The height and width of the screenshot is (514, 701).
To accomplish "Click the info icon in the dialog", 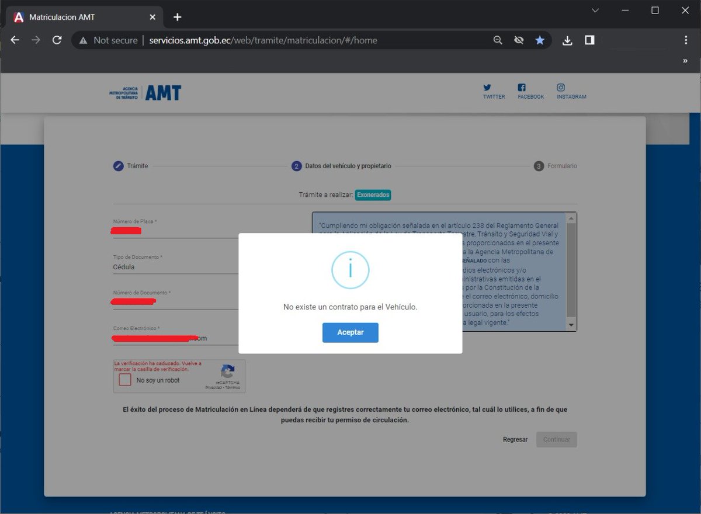I will click(x=350, y=269).
